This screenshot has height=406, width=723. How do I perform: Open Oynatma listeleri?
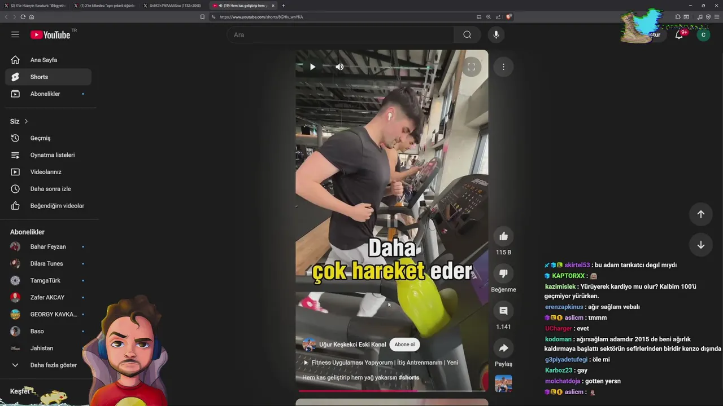[48, 155]
